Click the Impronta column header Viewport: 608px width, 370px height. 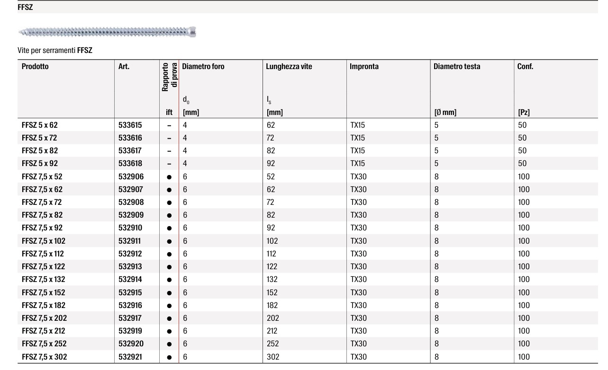pos(364,67)
